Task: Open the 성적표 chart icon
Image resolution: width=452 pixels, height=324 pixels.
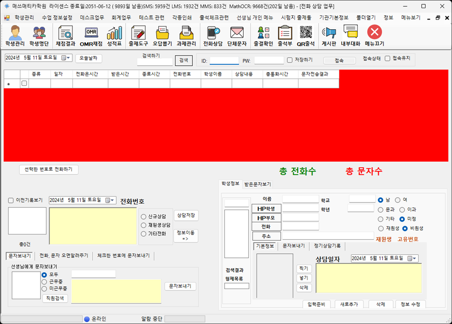Action: coord(114,36)
